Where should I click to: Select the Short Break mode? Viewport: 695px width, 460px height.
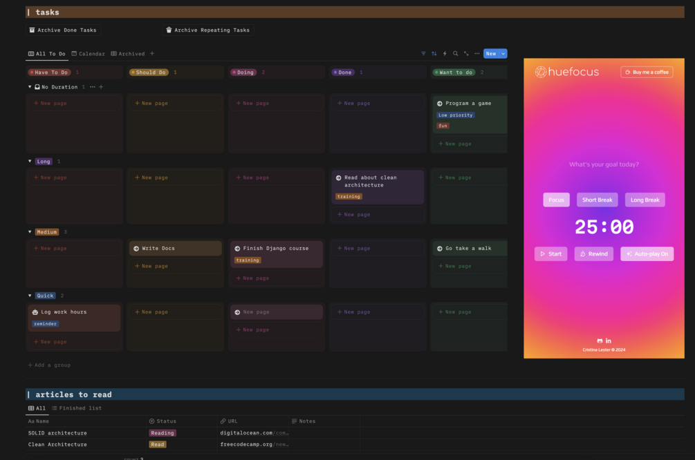(597, 200)
